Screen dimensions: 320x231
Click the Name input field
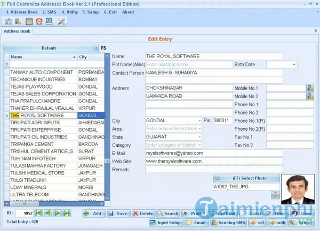(x=214, y=57)
